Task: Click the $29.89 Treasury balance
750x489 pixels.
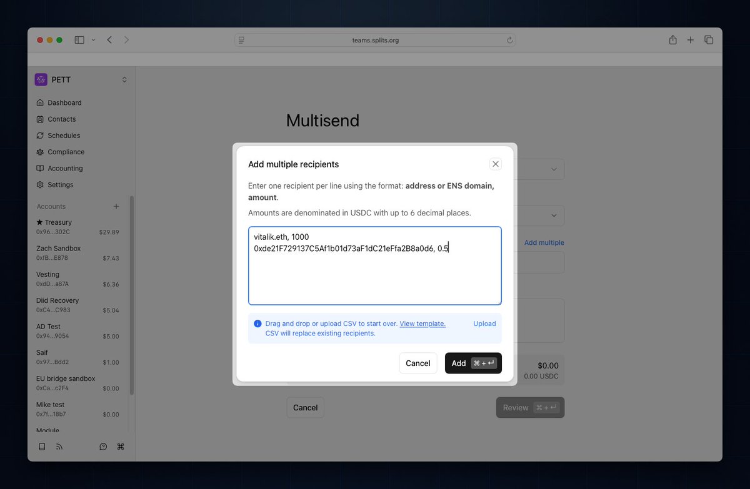Action: click(x=109, y=232)
